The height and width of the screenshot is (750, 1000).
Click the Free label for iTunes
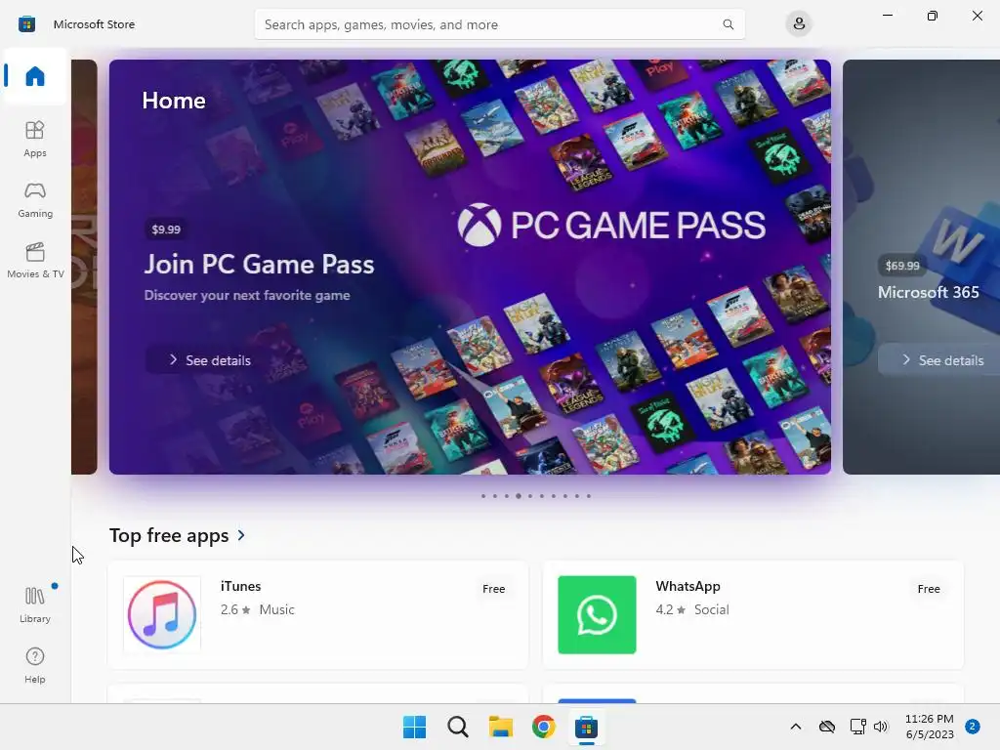(493, 589)
